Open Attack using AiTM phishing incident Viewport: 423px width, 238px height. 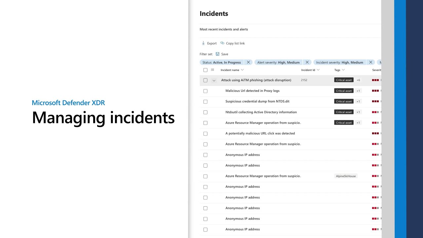pyautogui.click(x=256, y=80)
